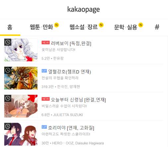Click the 열혈강호 cover thumbnail
Screen dimensions: 168x147
pos(21,78)
